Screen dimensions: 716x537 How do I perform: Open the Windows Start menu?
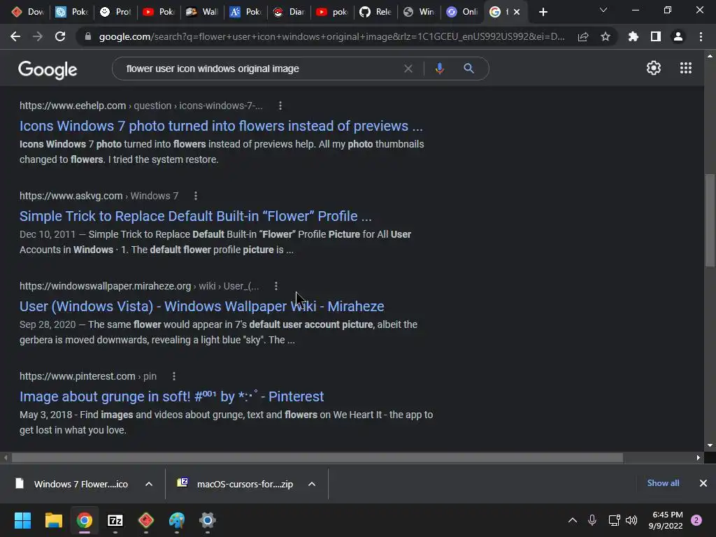(22, 520)
